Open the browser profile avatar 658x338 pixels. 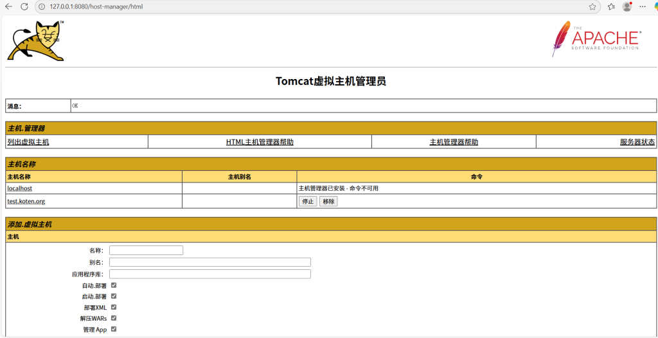coord(627,6)
